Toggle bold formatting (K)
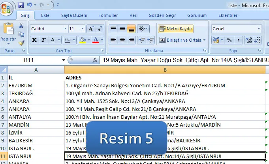269x164 pixels. [34, 40]
